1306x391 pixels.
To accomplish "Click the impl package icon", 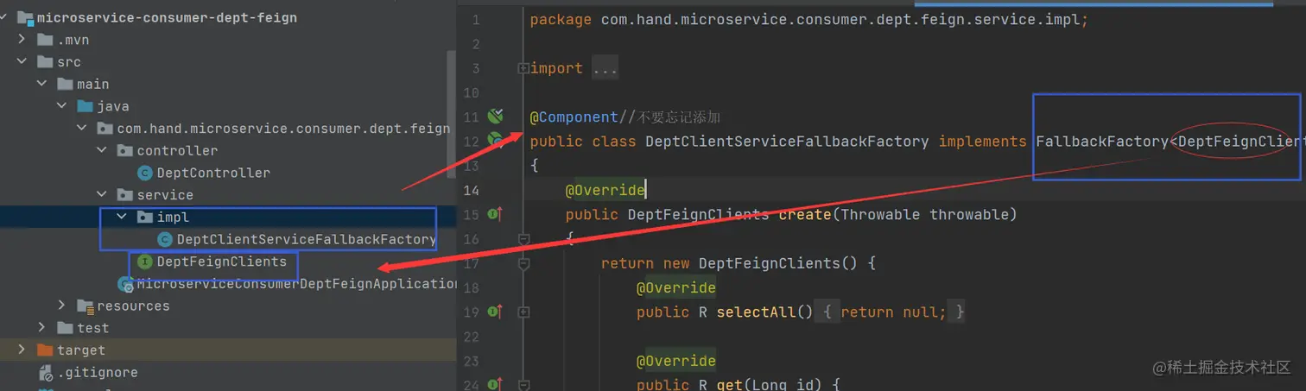I will [144, 217].
